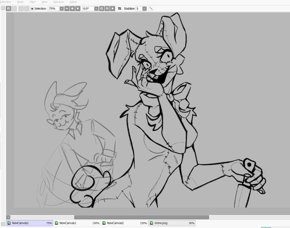This screenshot has height=228, width=290.
Task: Open the Window menu
Action: (58, 2)
